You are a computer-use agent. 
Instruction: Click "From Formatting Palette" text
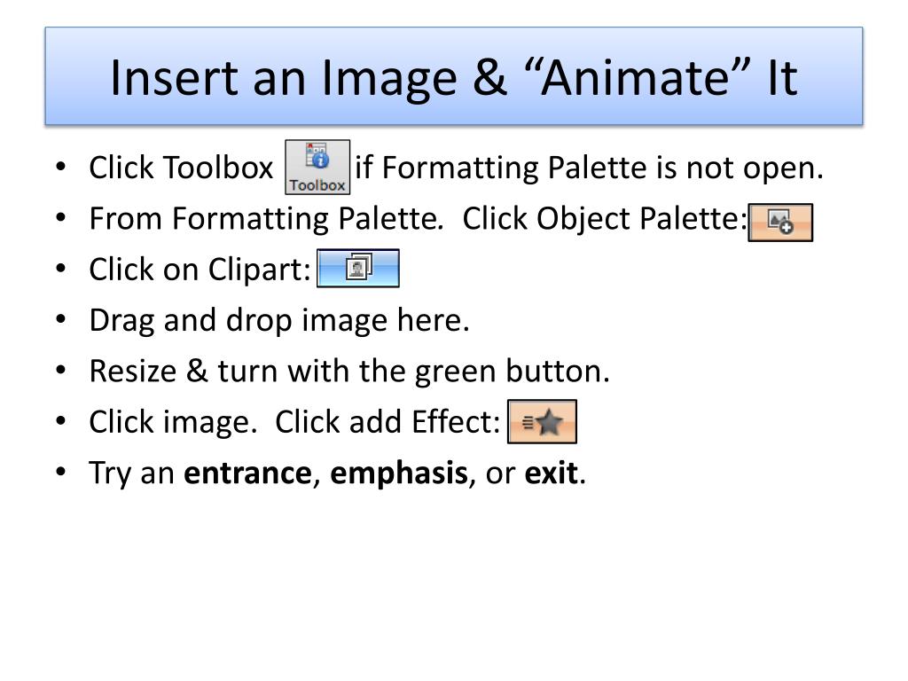(x=266, y=219)
